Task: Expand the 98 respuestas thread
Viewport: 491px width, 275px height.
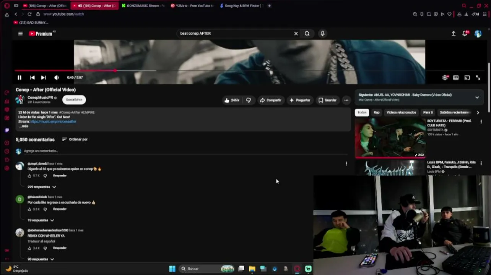Action: (41, 259)
